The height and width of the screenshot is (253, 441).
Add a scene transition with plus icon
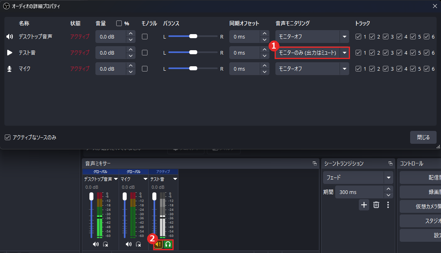click(364, 205)
